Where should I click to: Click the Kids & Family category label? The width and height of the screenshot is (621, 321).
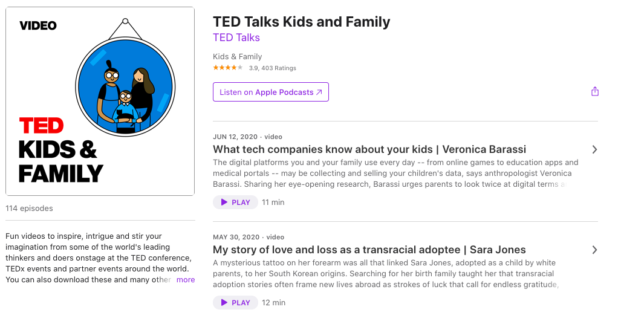click(237, 57)
